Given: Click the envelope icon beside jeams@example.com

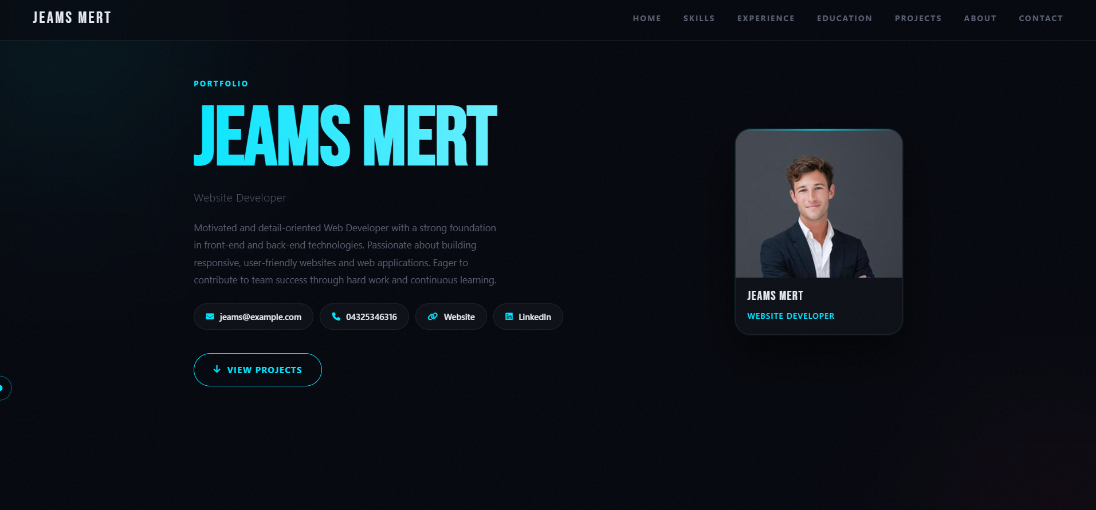Looking at the screenshot, I should (x=210, y=317).
